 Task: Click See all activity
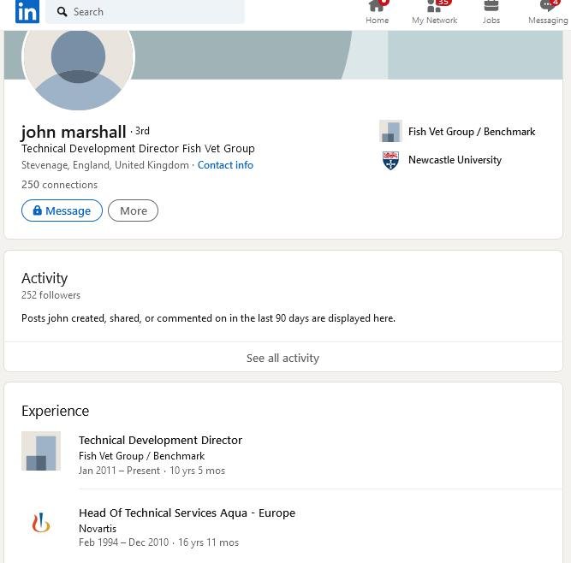point(283,358)
